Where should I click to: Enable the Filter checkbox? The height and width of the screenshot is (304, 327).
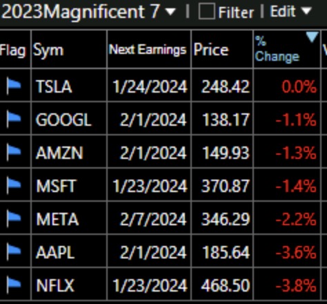207,11
